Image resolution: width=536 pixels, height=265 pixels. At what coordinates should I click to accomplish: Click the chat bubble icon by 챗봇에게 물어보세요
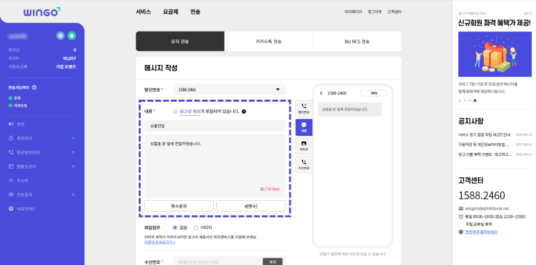coord(461,232)
